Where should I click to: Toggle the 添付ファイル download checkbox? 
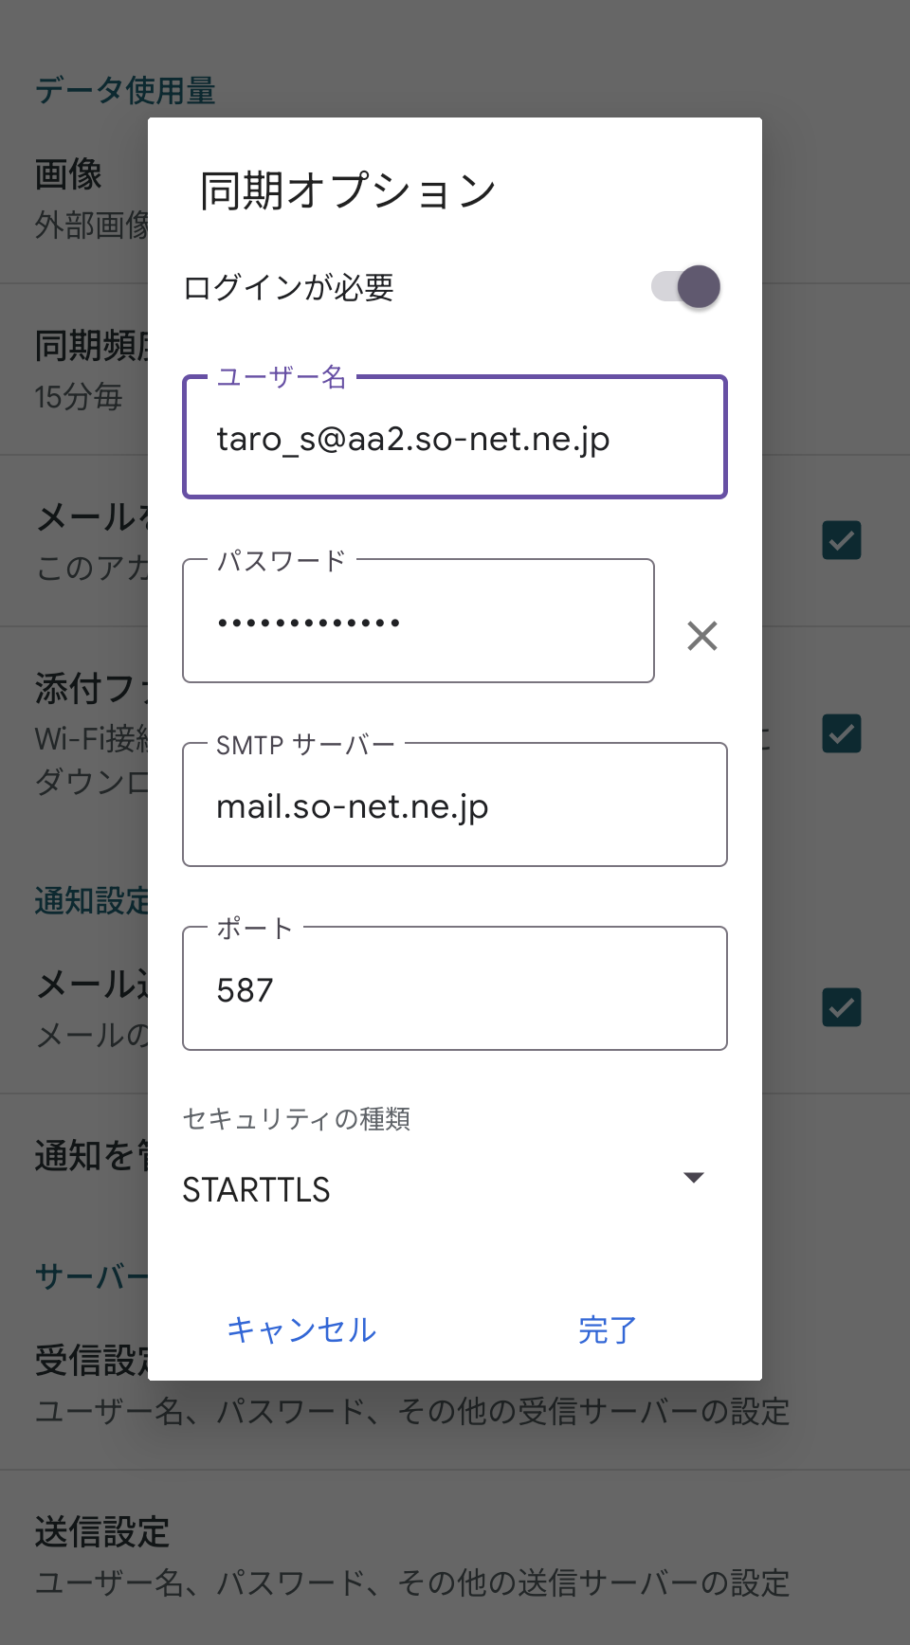point(841,734)
